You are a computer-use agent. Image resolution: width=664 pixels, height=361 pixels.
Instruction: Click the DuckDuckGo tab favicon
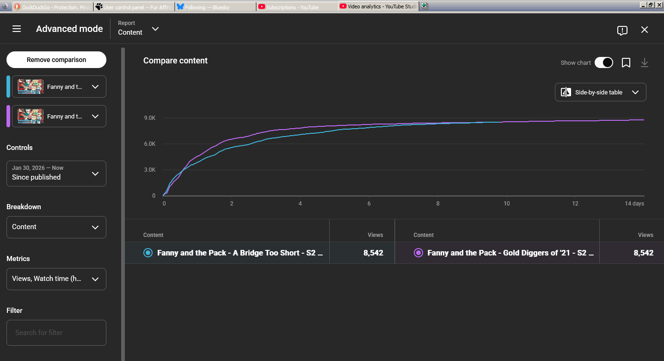click(17, 6)
